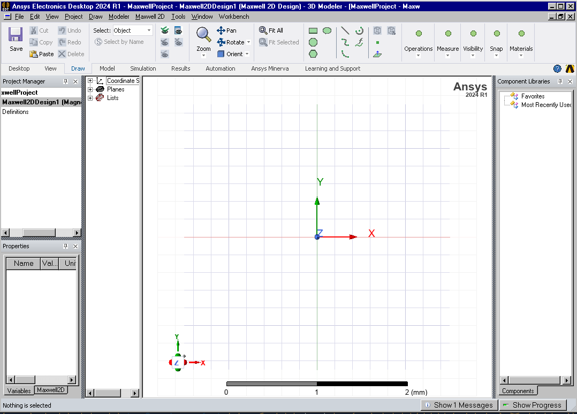Select the Draw rectangle tool
The height and width of the screenshot is (414, 577).
coord(313,31)
